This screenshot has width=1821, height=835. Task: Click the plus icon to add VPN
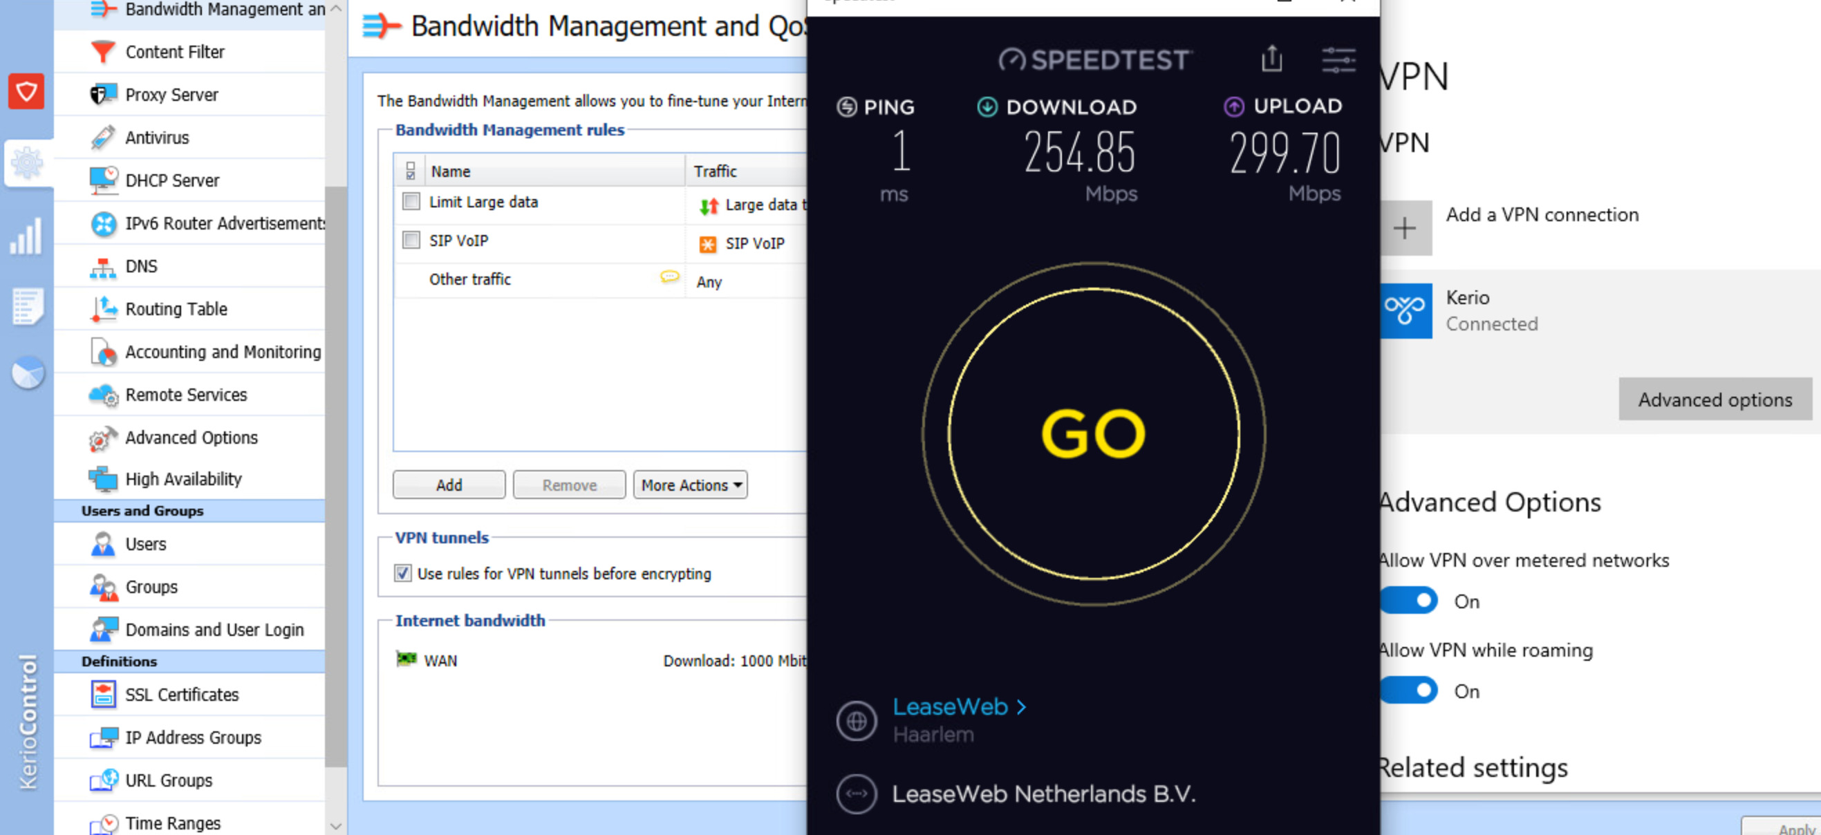coord(1406,227)
